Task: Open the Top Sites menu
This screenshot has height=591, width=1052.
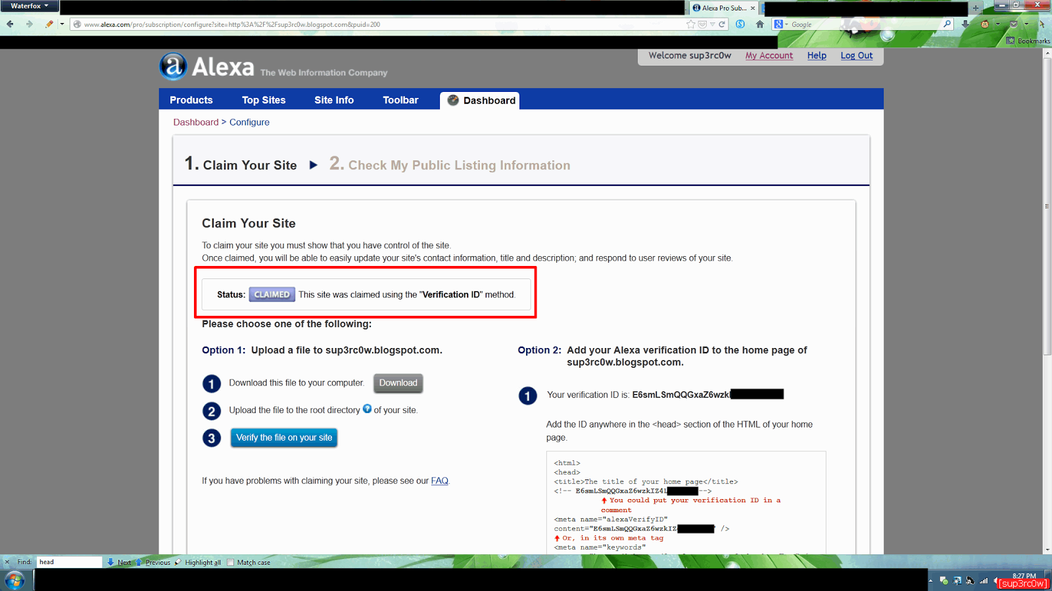Action: click(x=264, y=100)
